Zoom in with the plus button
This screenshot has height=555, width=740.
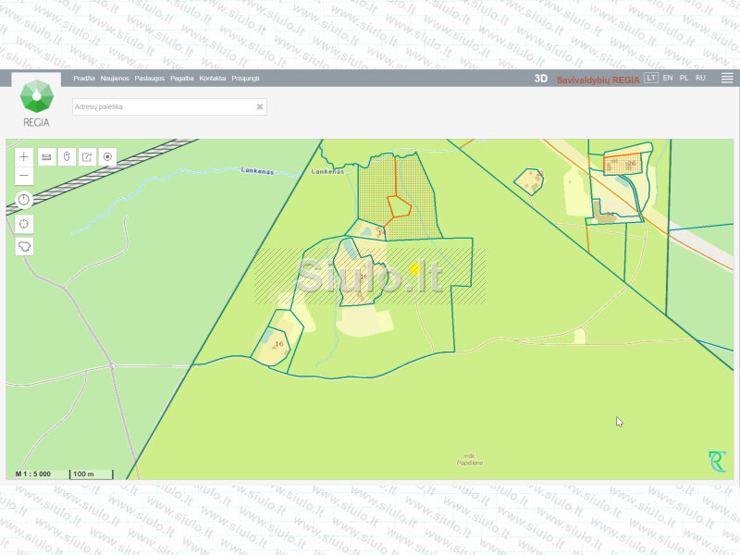(24, 156)
